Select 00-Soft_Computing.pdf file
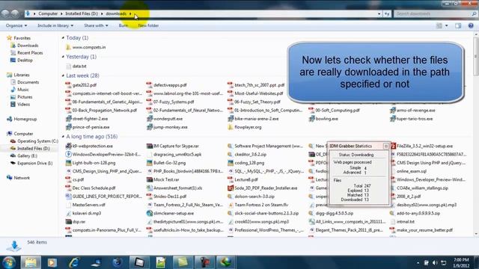The image size is (479, 269). click(x=335, y=111)
